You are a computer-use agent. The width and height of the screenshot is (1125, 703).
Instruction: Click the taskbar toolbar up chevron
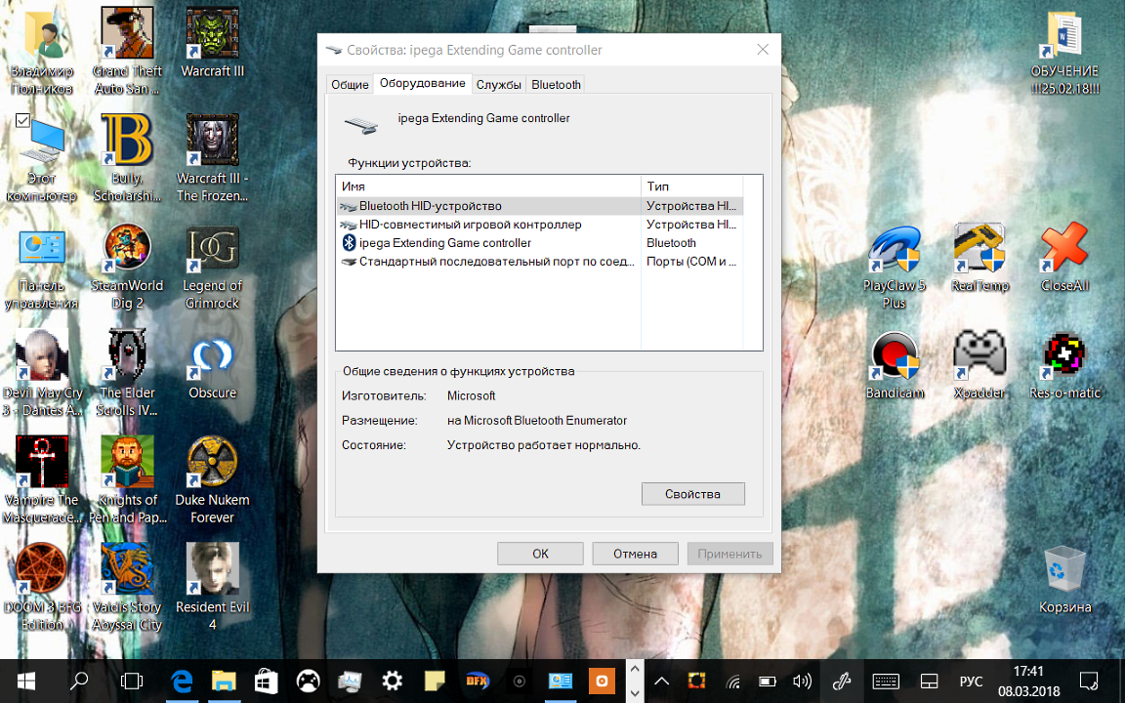[x=635, y=670]
